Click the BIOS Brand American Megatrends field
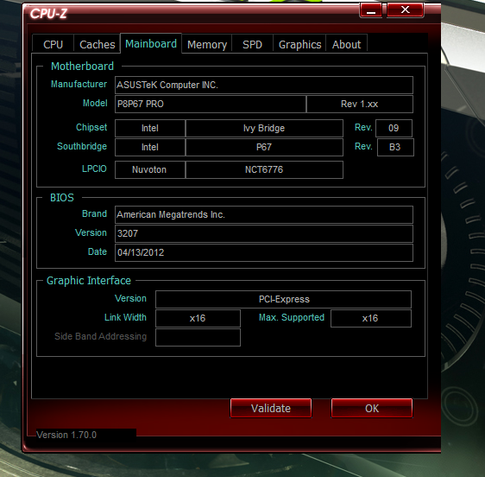This screenshot has height=477, width=485. tap(264, 214)
